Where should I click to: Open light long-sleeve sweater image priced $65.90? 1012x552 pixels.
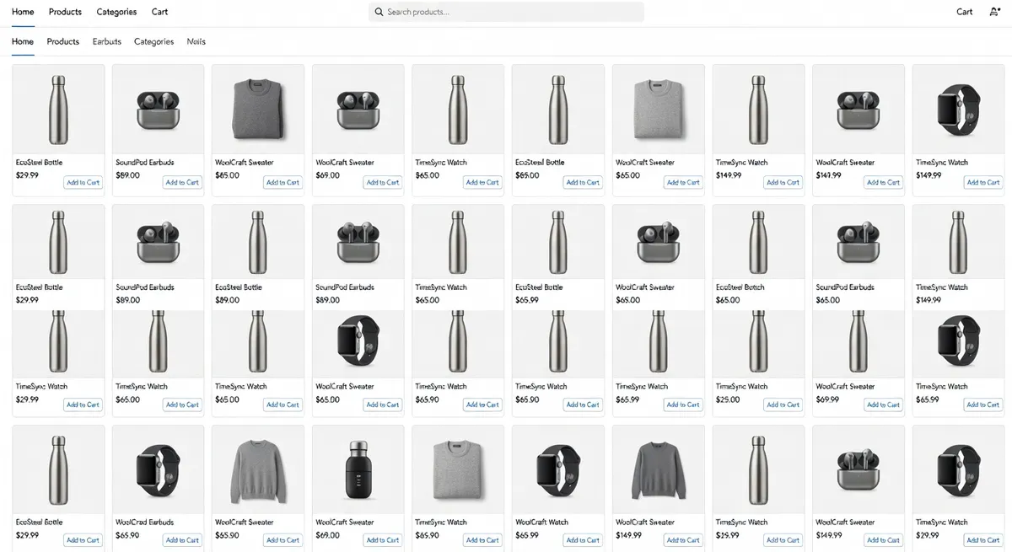tap(258, 469)
